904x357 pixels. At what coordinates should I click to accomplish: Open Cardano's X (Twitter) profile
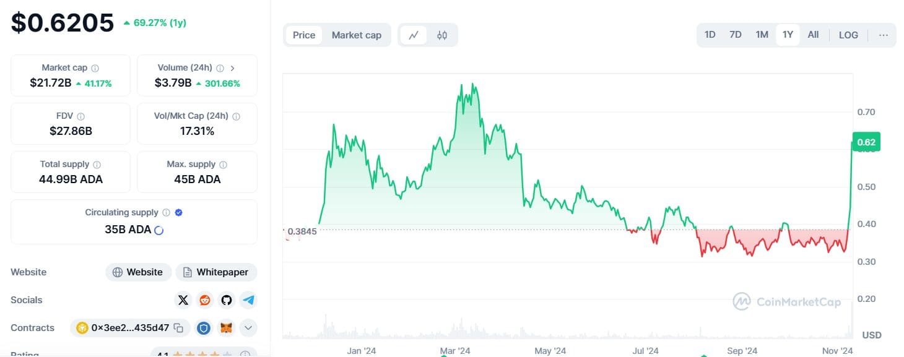(x=183, y=299)
